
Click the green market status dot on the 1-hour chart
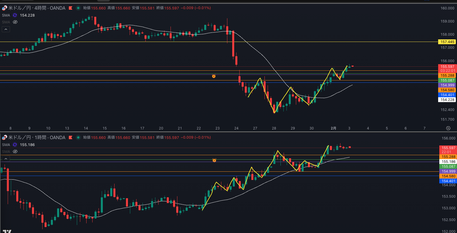(78, 137)
